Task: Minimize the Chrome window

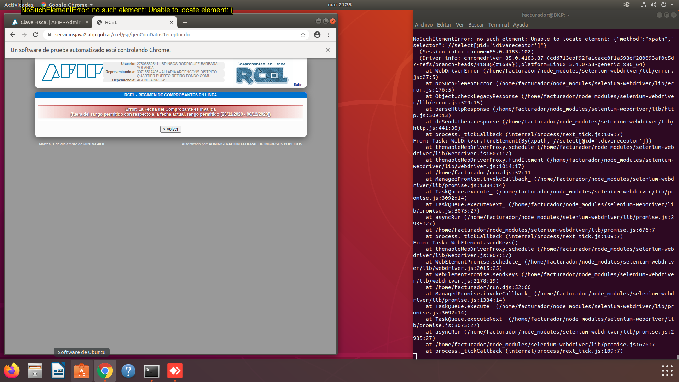Action: pos(318,21)
